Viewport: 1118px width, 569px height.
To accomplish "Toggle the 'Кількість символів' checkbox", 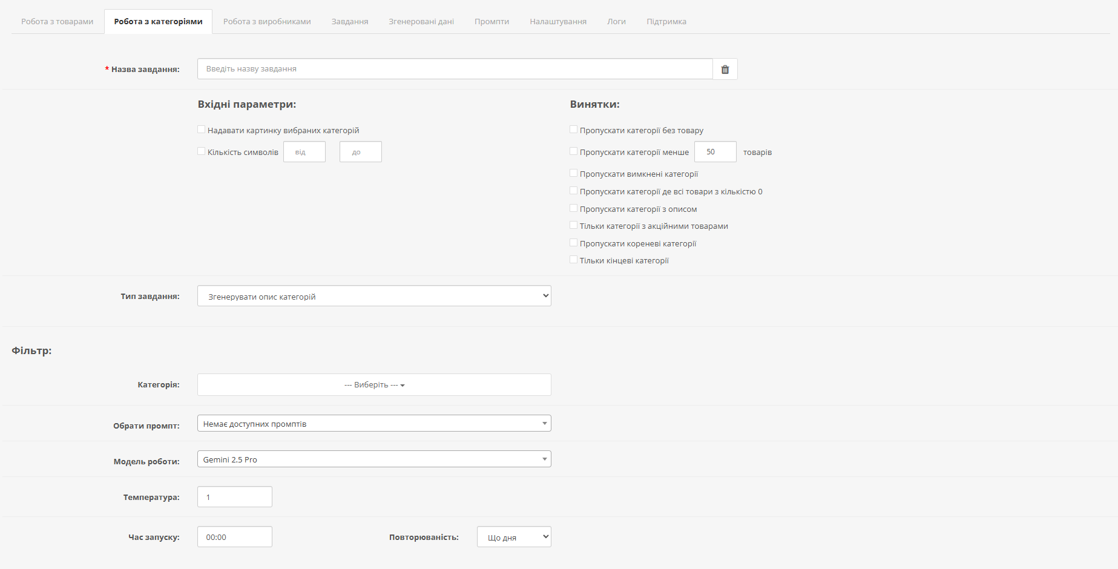I will pos(202,151).
